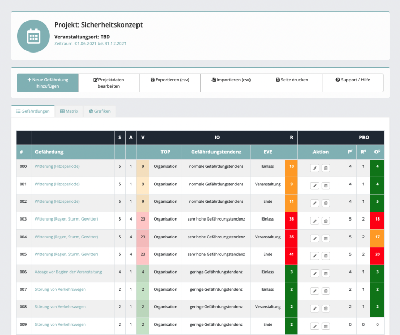Print page using Seite drucken

pyautogui.click(x=292, y=80)
